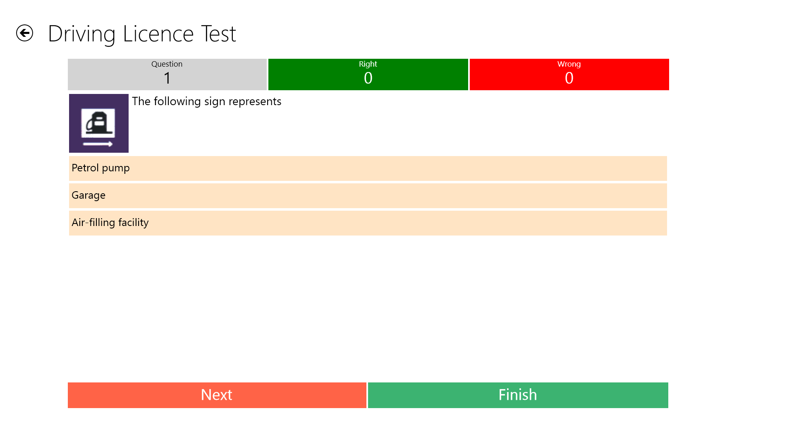This screenshot has width=794, height=447.
Task: Open the Wrong score panel details
Action: coord(569,74)
